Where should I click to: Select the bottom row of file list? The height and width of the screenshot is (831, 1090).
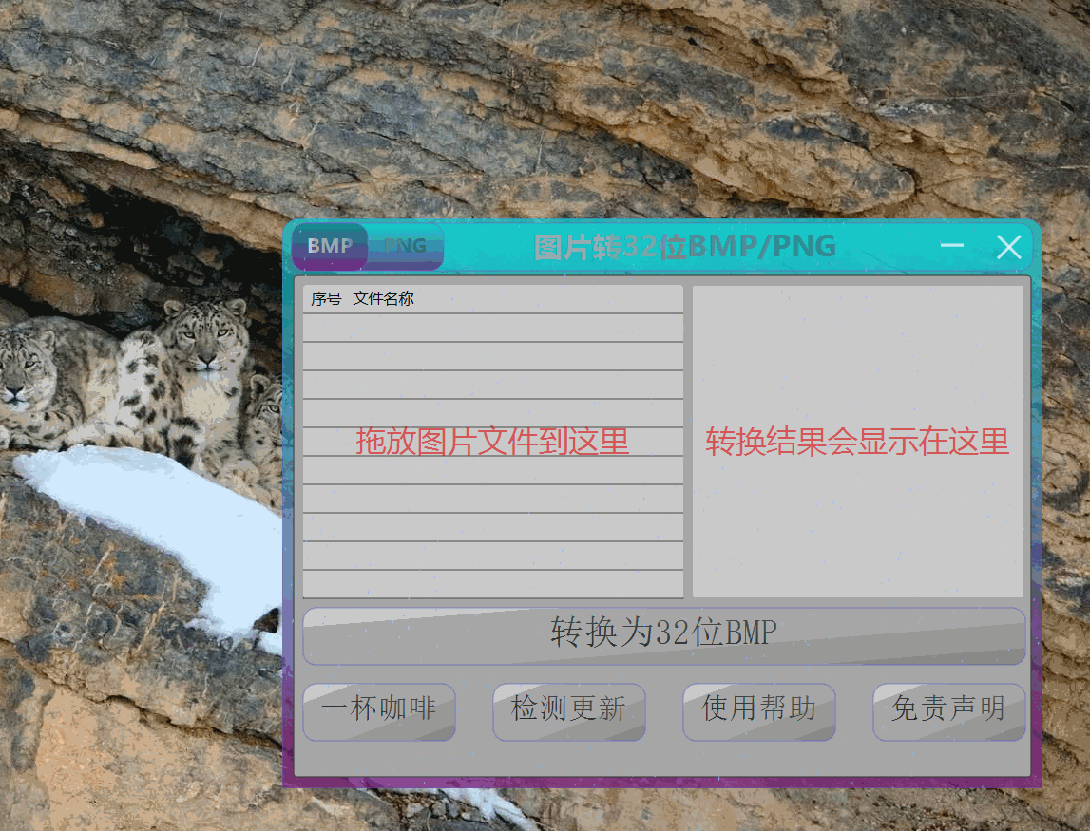tap(493, 584)
